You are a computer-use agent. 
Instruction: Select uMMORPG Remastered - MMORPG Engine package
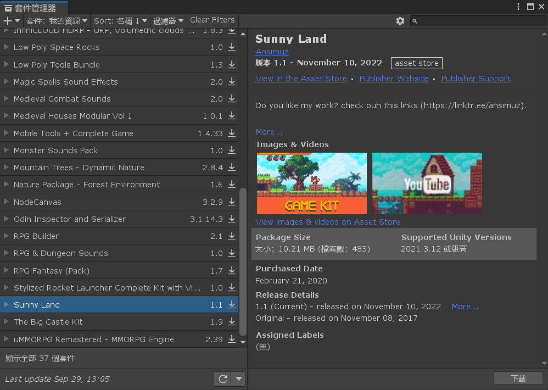(x=119, y=339)
